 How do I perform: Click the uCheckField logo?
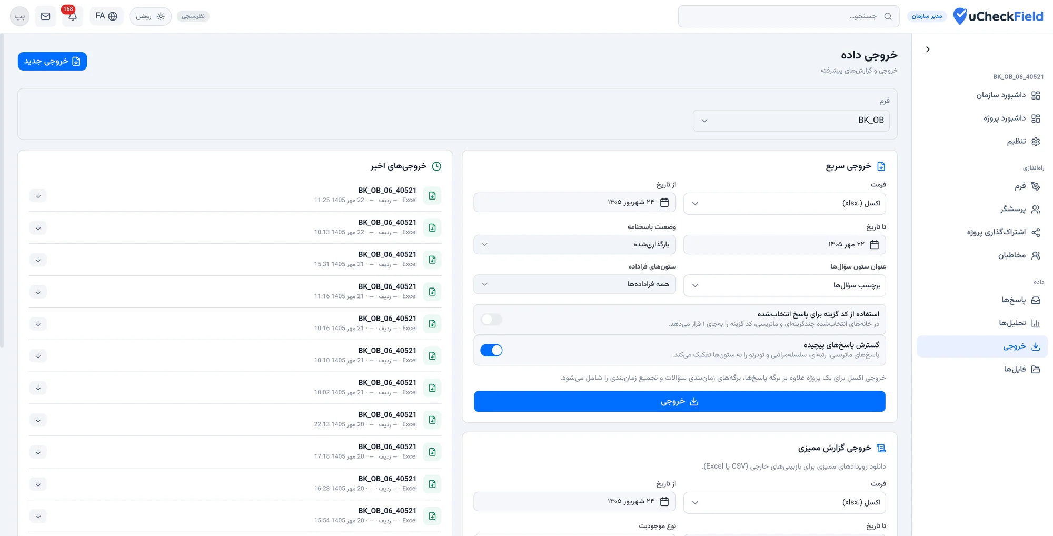(x=998, y=16)
